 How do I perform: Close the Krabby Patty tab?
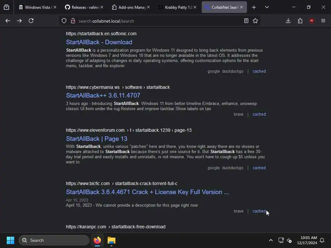pyautogui.click(x=195, y=7)
